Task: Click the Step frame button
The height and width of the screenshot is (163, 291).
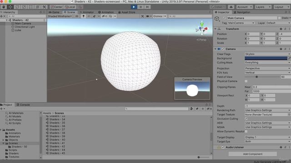Action: pos(147,7)
